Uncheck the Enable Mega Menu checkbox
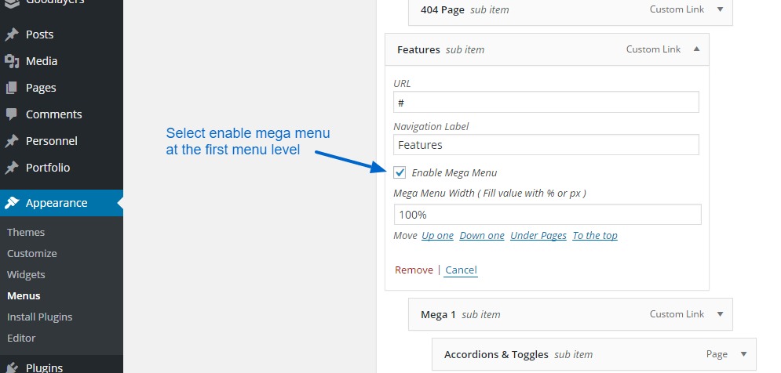This screenshot has height=373, width=781. pyautogui.click(x=400, y=172)
